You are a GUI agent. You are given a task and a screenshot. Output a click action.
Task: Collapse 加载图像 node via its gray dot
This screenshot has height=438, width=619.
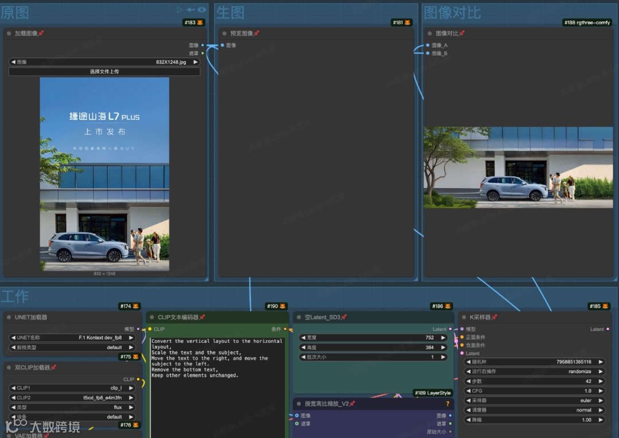9,34
